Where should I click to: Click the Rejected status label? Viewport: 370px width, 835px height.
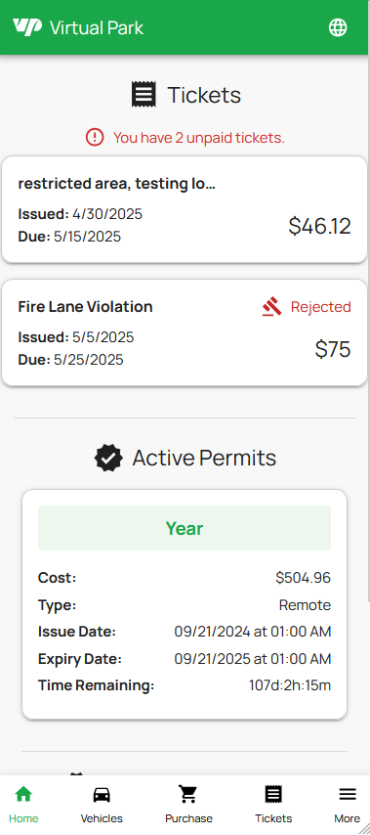320,307
